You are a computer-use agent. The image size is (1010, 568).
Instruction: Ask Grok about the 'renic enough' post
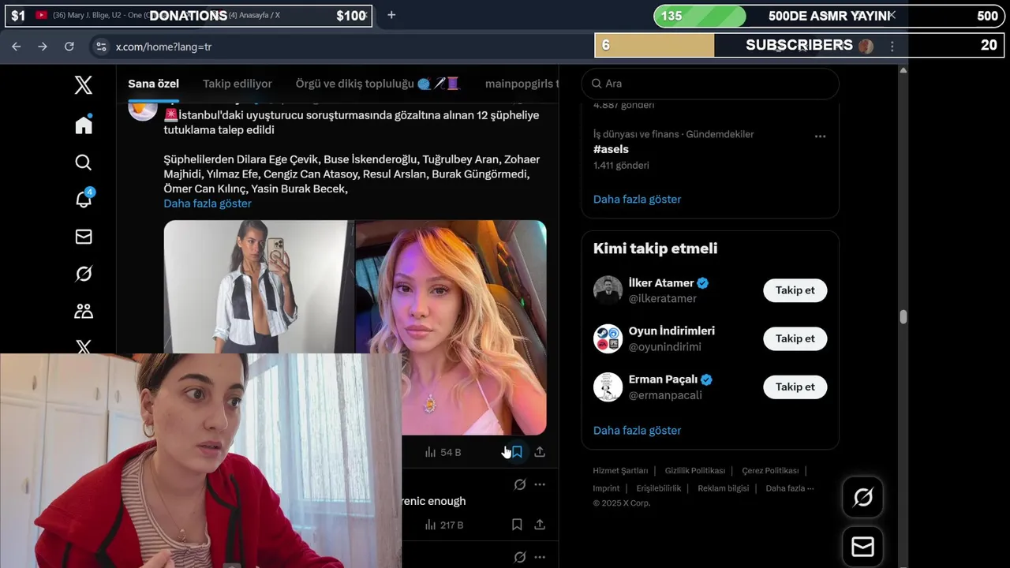(520, 484)
